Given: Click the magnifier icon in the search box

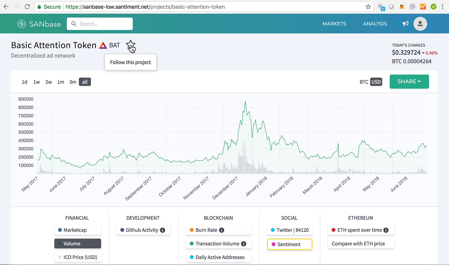Looking at the screenshot, I should pos(74,24).
